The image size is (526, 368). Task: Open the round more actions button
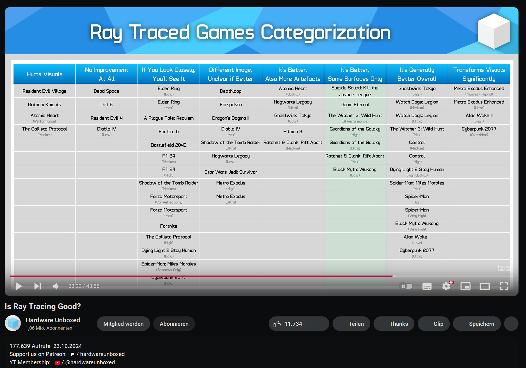pos(511,324)
